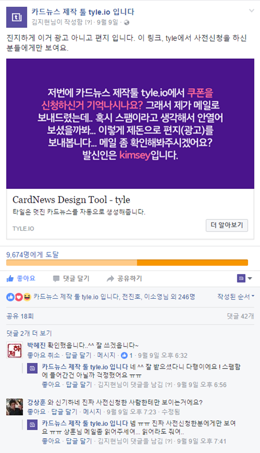Click 좋아요 on the 오후 7:41 reply

coord(51,441)
